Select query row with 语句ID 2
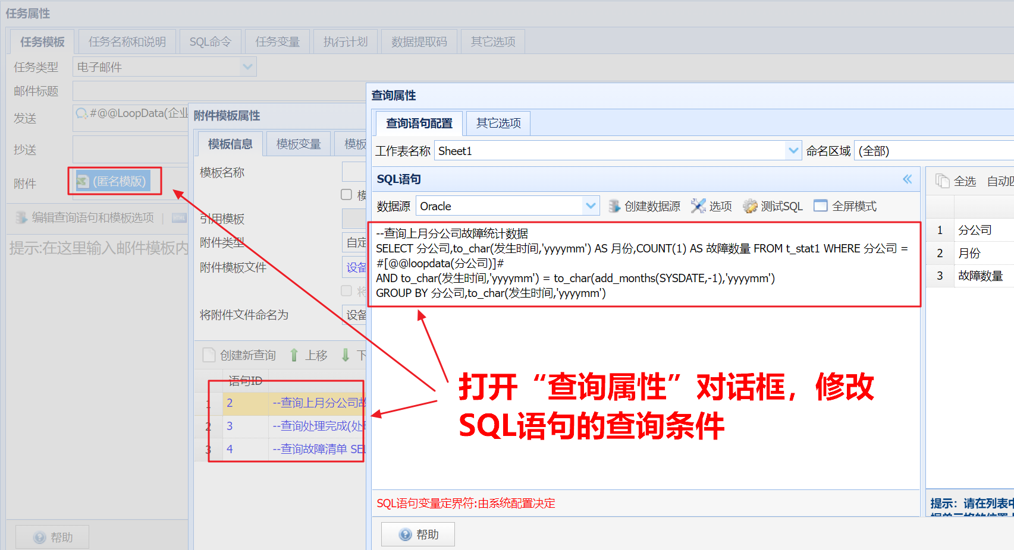The height and width of the screenshot is (550, 1014). (x=281, y=403)
